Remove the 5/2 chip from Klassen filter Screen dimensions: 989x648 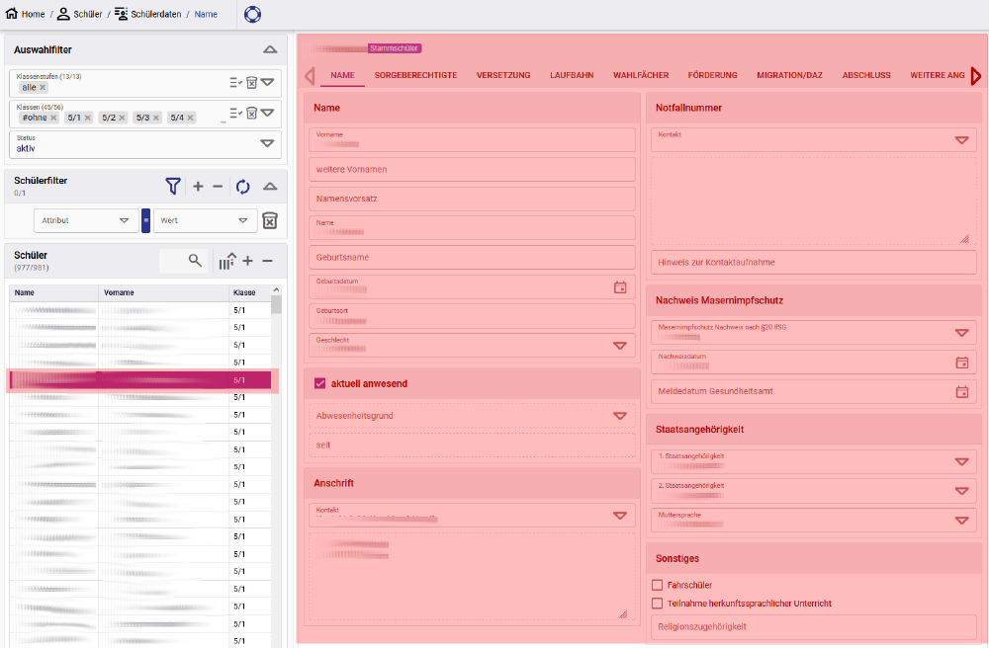pos(123,118)
